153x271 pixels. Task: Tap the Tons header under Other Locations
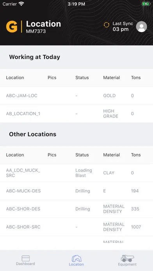(x=136, y=155)
